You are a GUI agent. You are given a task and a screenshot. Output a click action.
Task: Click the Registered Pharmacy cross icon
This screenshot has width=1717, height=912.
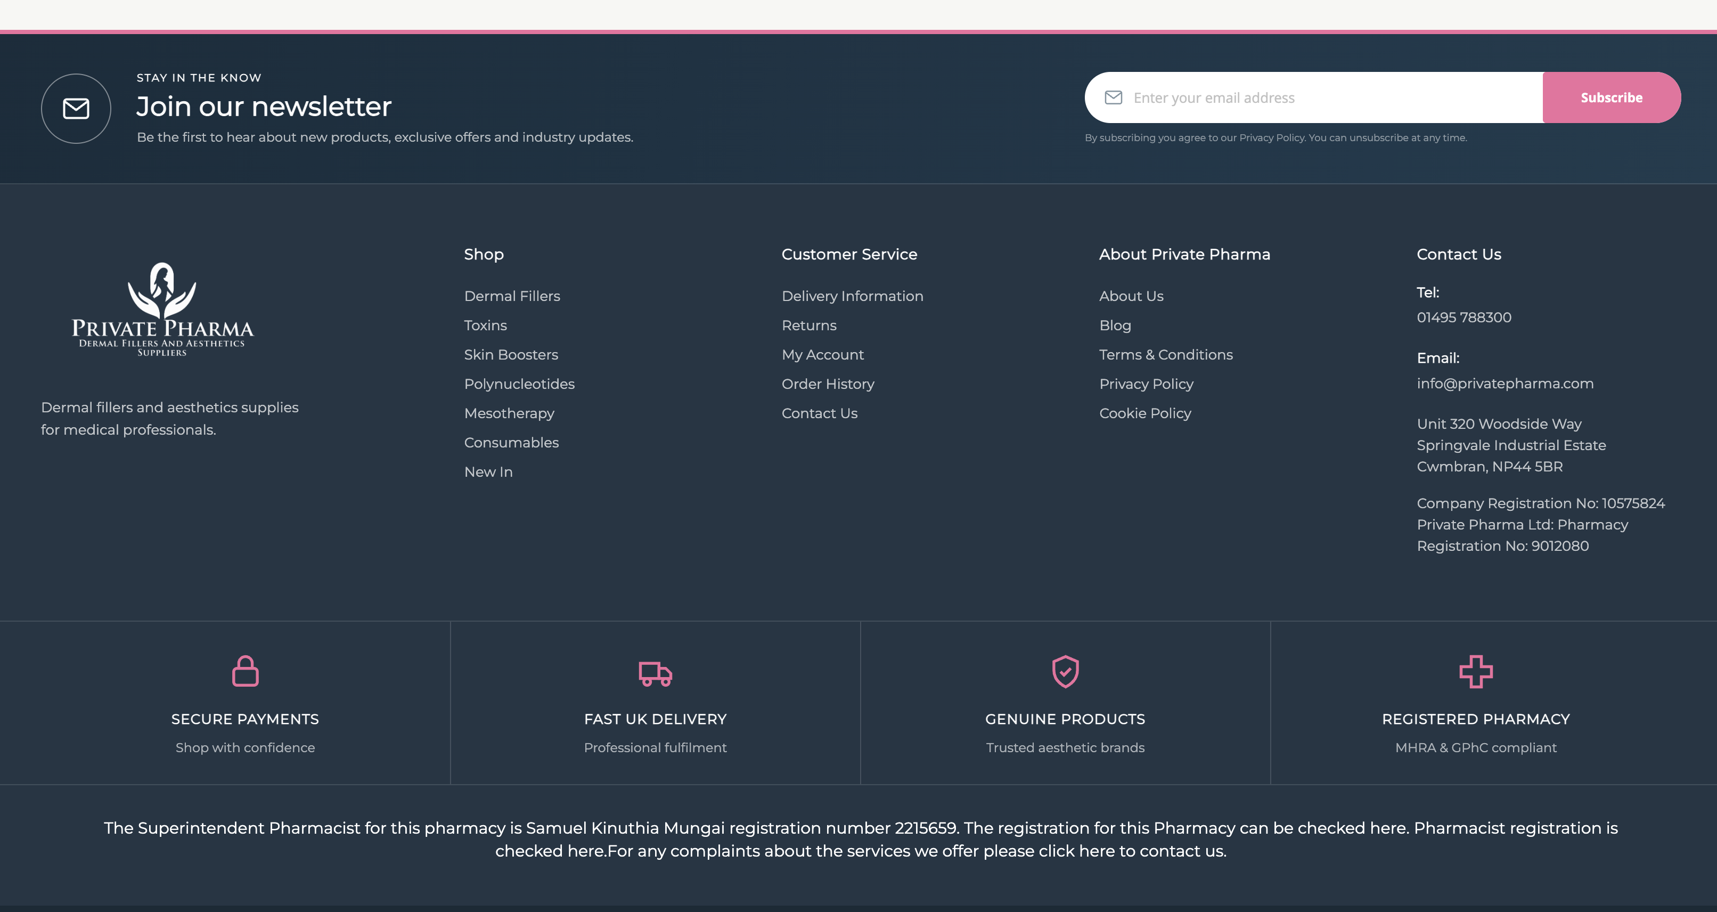pyautogui.click(x=1476, y=671)
